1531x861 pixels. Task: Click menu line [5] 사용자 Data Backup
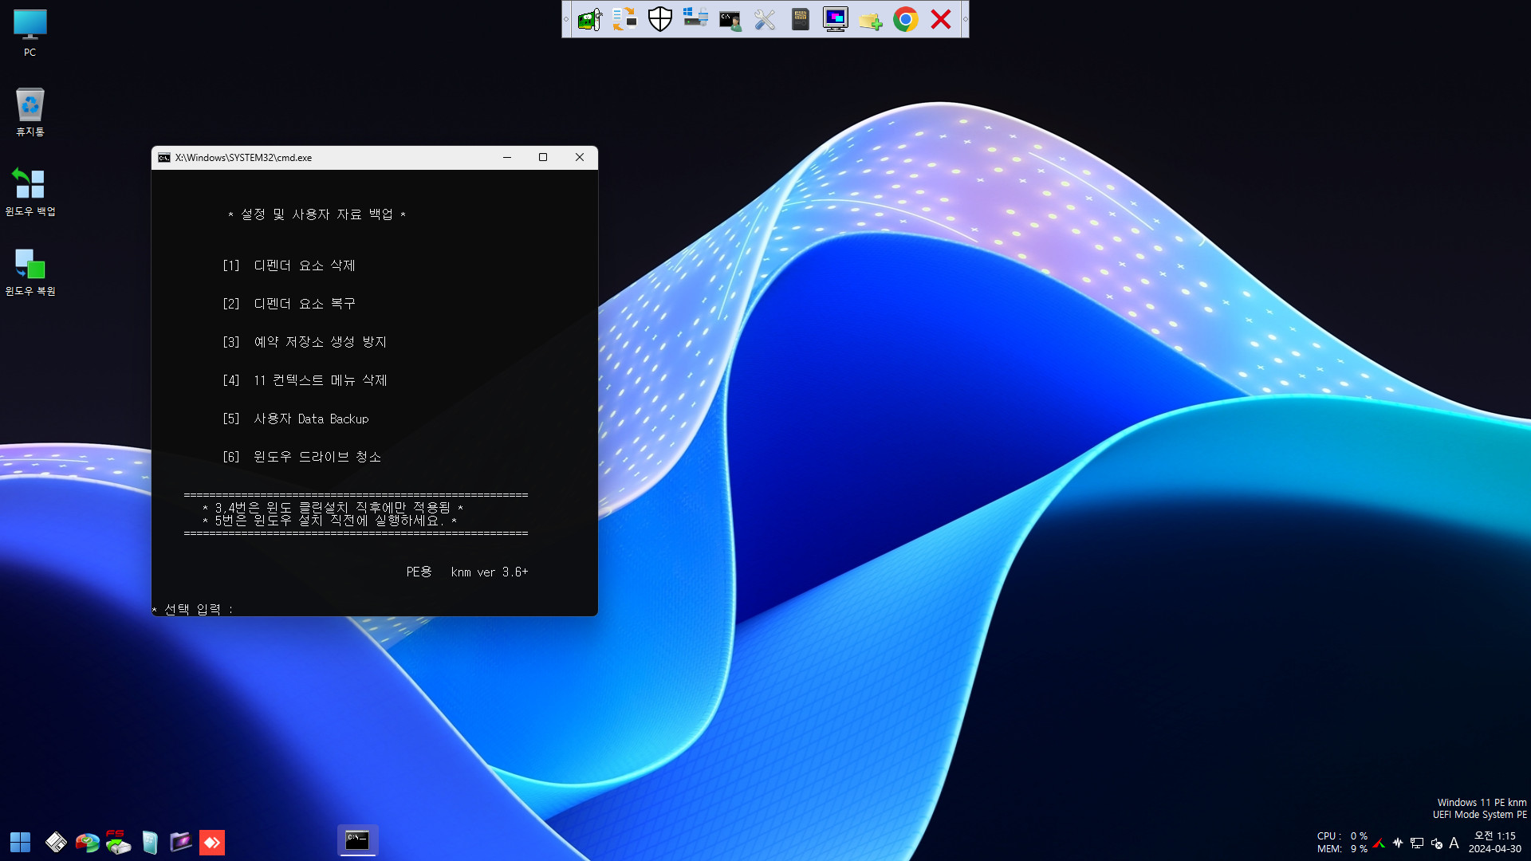click(296, 419)
